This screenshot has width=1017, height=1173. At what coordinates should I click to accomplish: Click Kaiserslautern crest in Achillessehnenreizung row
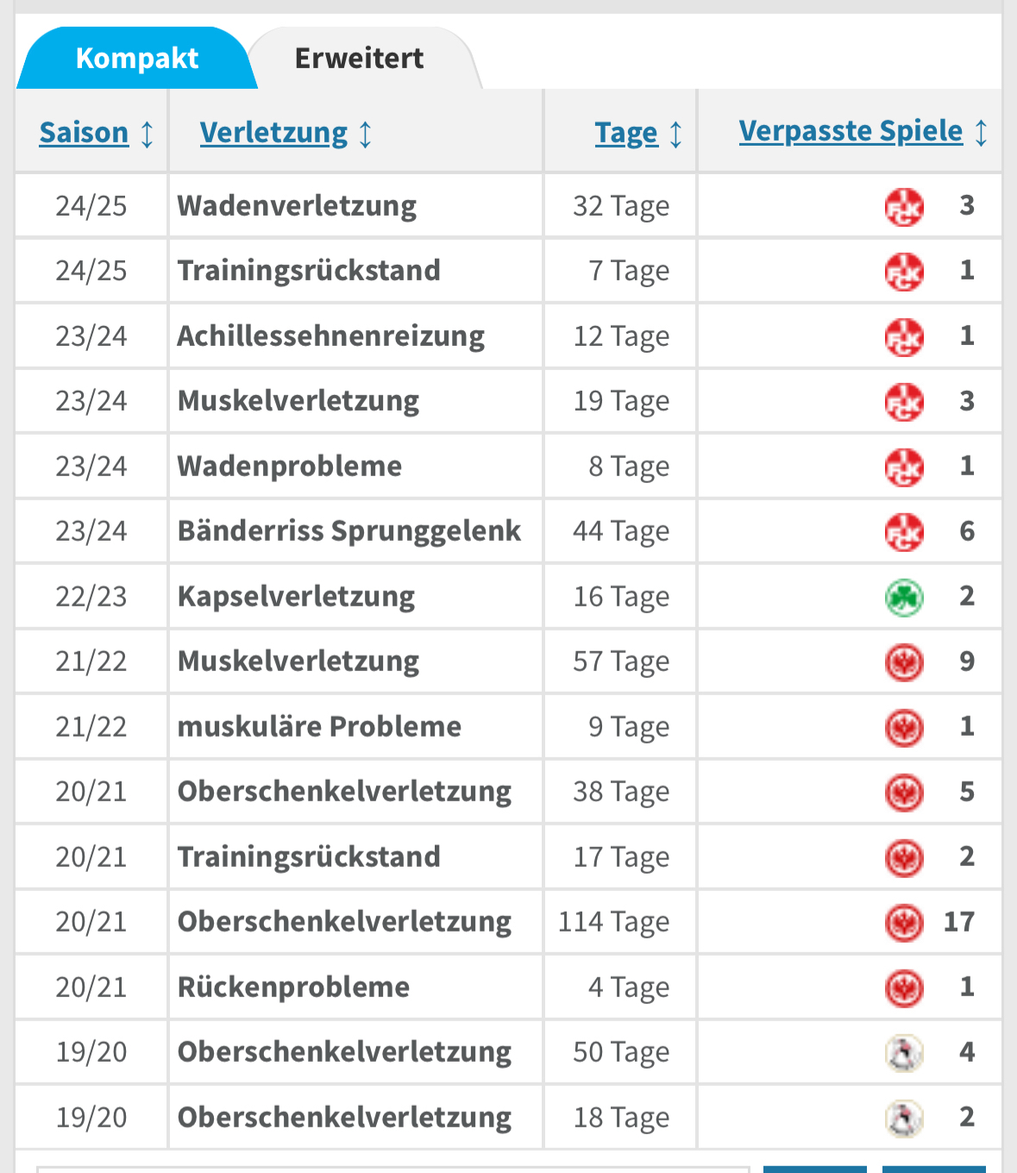click(904, 337)
